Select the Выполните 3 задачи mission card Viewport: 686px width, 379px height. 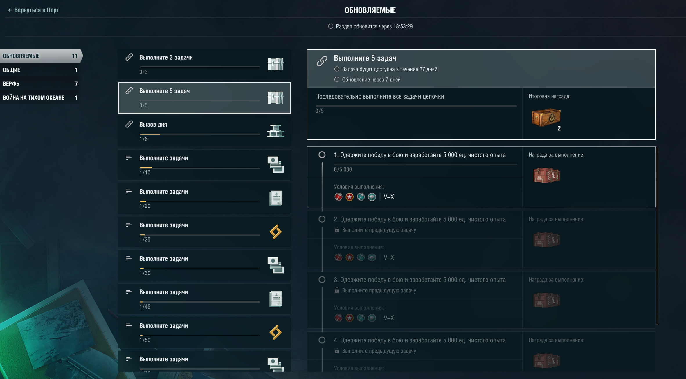[x=204, y=64]
